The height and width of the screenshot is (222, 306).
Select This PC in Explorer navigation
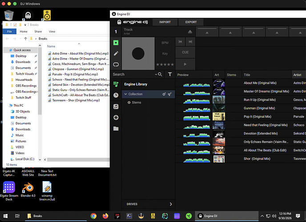tap(18, 105)
